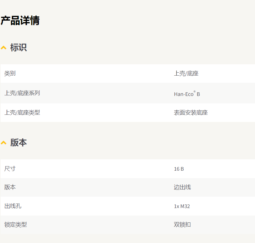
Task: Select the 产品详情 heading
Action: [x=20, y=21]
